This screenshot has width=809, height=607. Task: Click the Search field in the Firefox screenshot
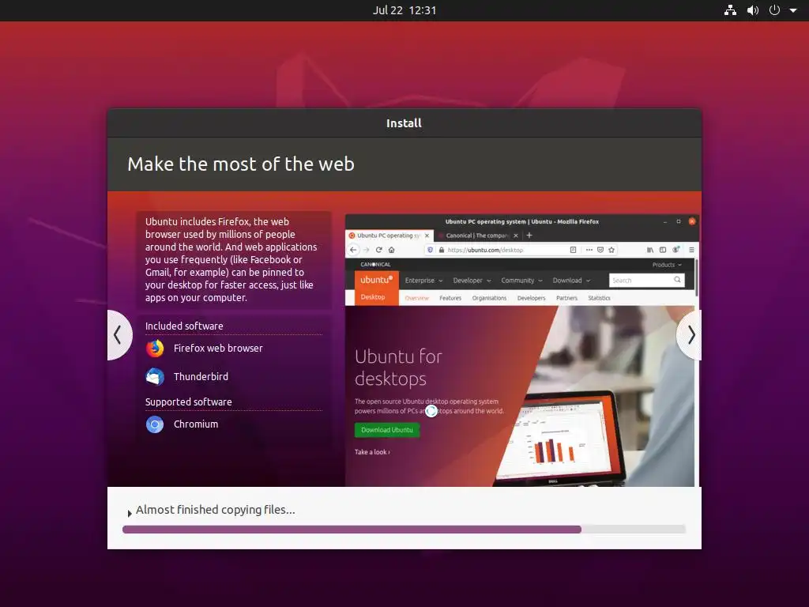pos(647,281)
